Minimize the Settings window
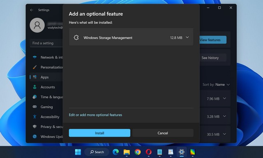This screenshot has height=158, width=263. pos(208,8)
